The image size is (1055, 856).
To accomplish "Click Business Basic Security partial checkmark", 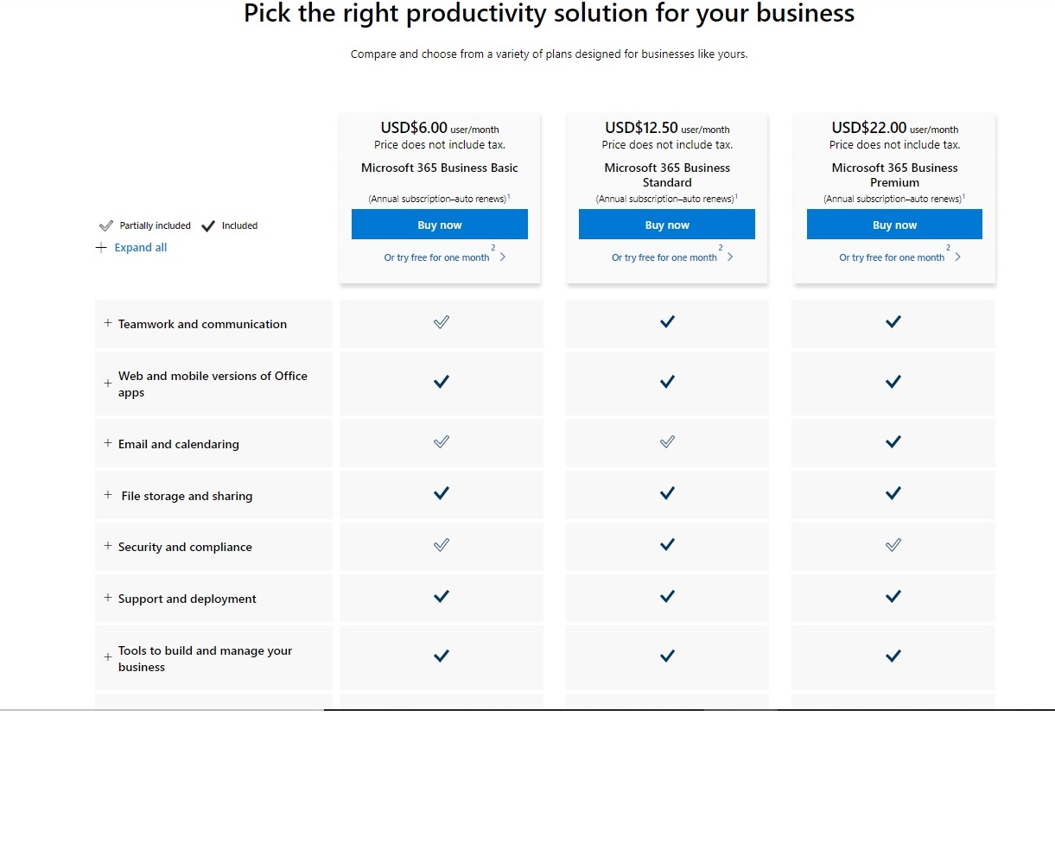I will tap(441, 545).
